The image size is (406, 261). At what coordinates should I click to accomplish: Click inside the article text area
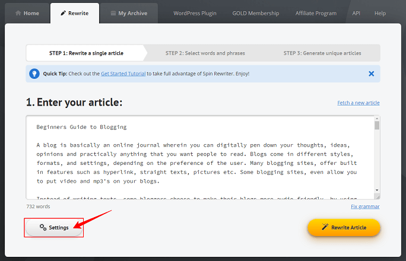coord(200,157)
